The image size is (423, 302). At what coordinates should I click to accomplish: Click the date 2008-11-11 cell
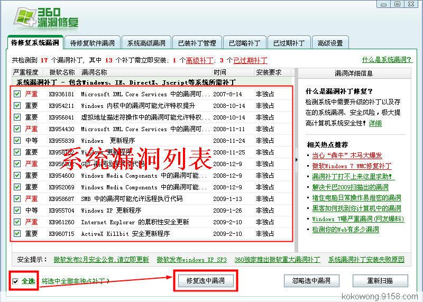[229, 129]
